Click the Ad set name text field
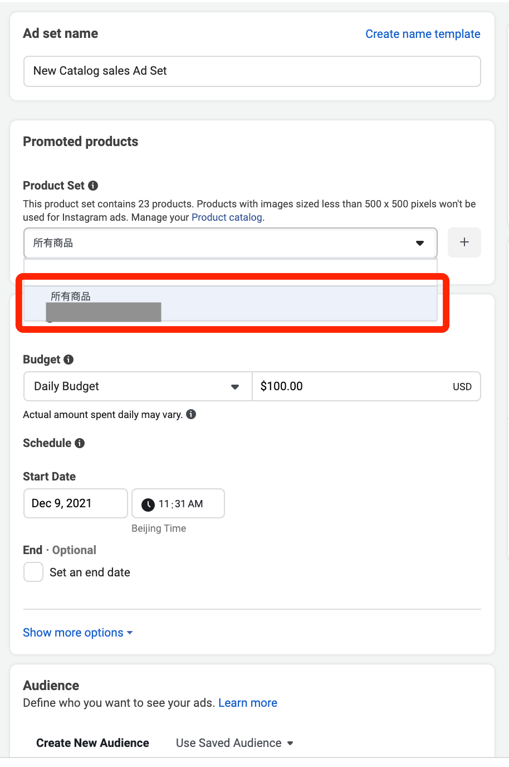509x767 pixels. (x=252, y=71)
